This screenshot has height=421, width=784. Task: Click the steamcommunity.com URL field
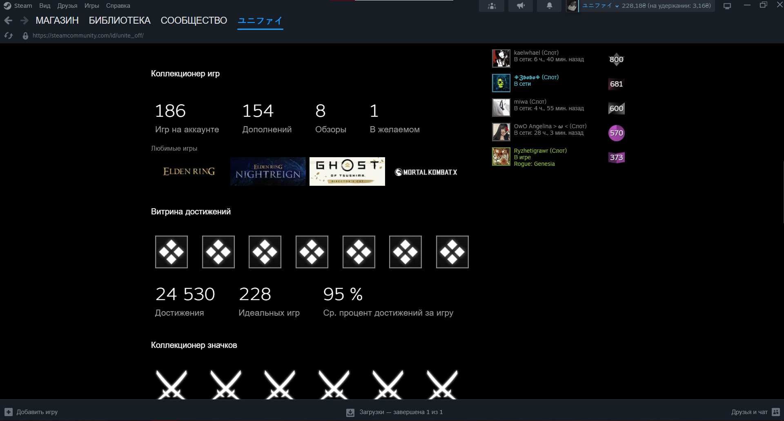(x=88, y=36)
